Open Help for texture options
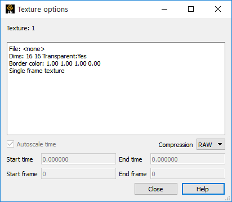The height and width of the screenshot is (202, 232). click(203, 189)
